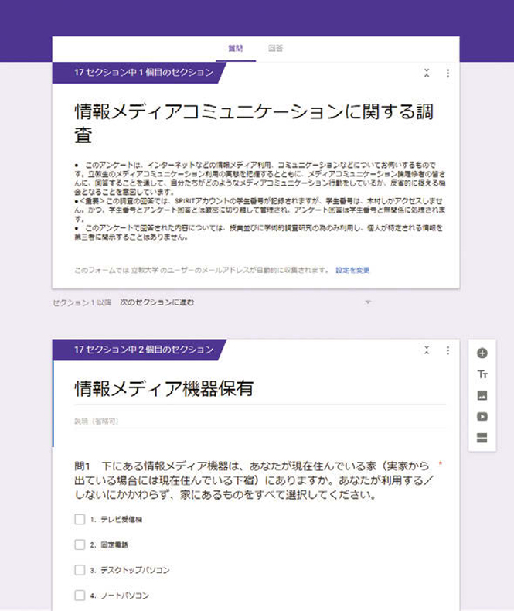Insert an image from the side toolbar
The height and width of the screenshot is (611, 514).
(x=482, y=395)
